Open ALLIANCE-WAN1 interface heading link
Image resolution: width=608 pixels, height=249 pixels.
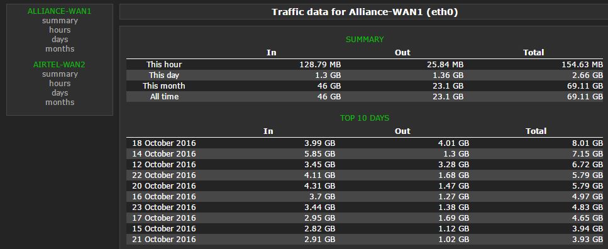[59, 11]
